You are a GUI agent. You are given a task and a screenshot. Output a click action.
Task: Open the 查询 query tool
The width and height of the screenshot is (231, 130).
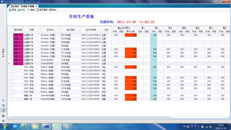[31, 10]
